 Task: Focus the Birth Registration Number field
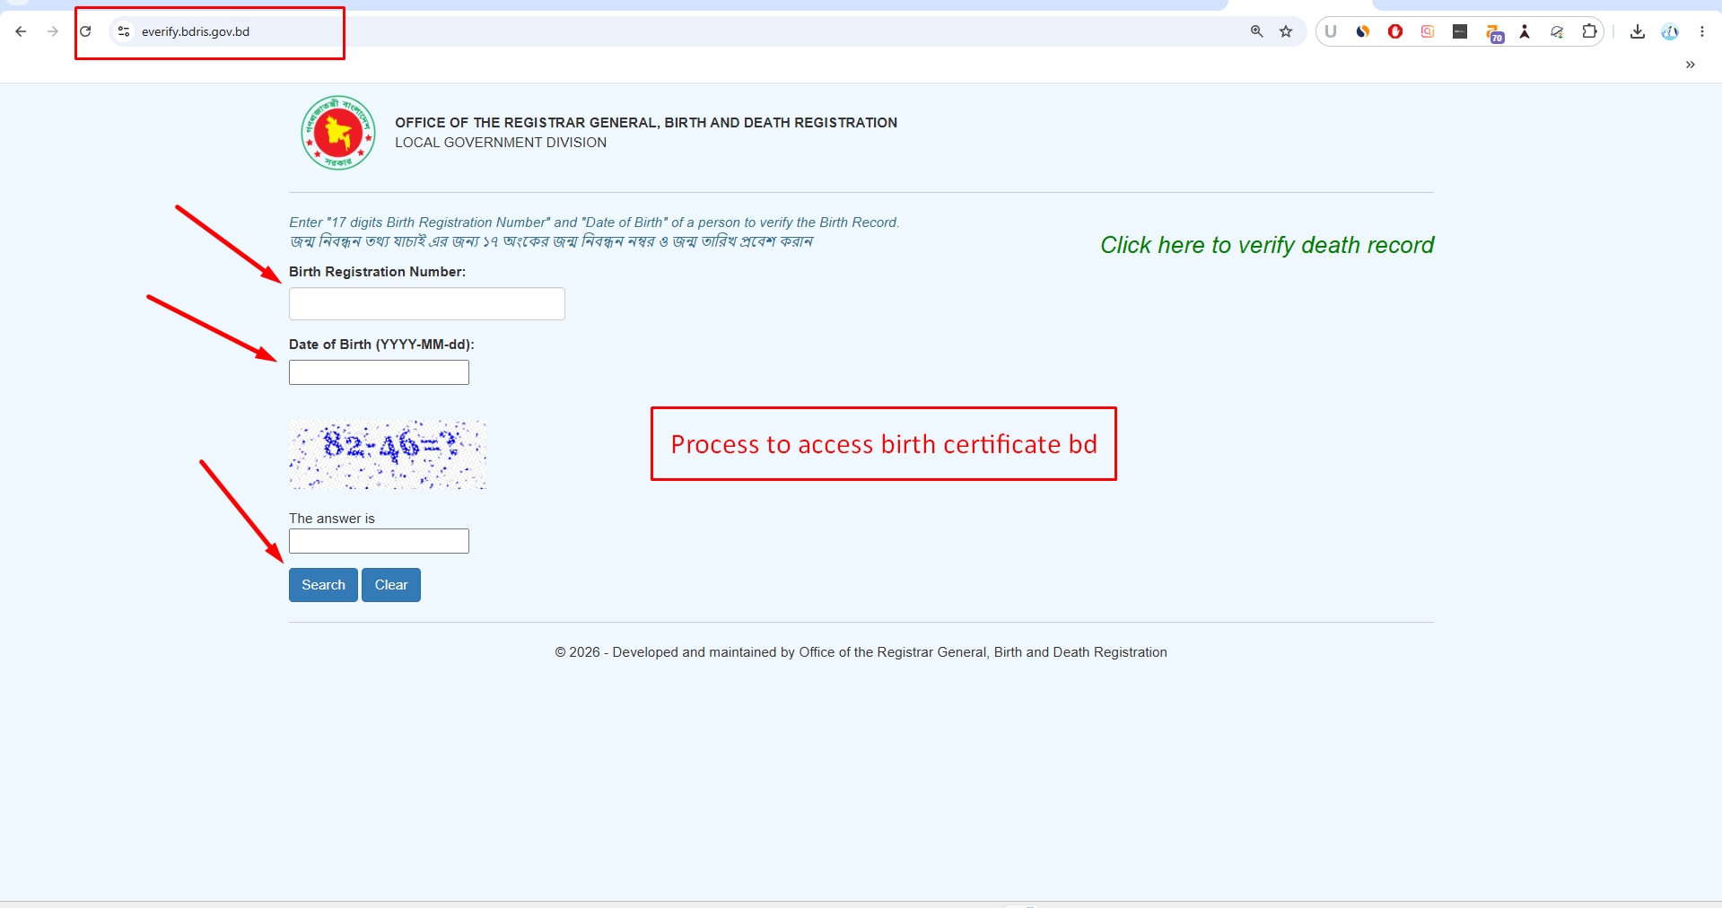pyautogui.click(x=427, y=303)
